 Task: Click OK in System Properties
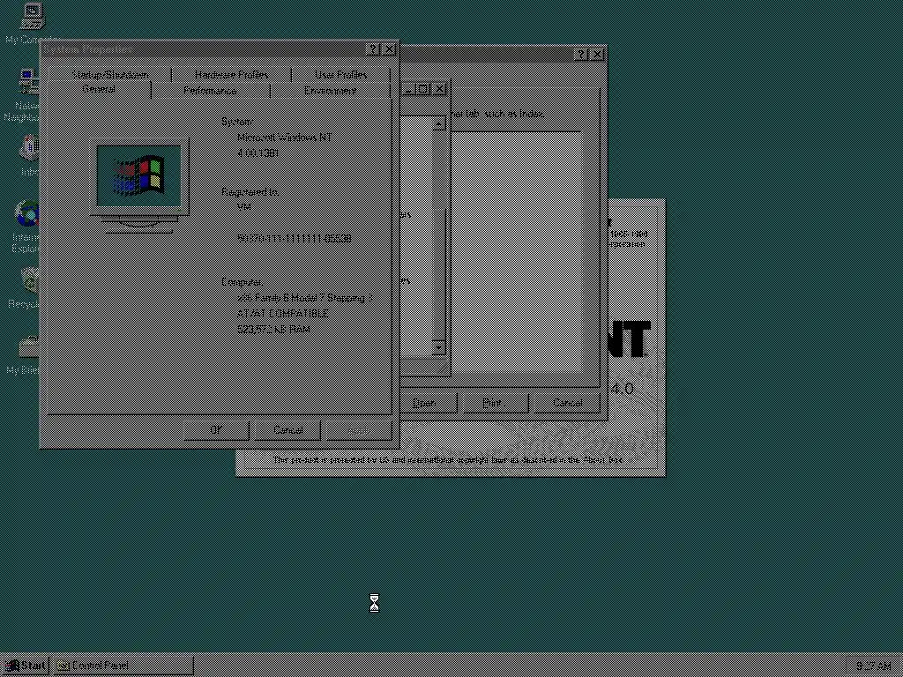pos(216,430)
